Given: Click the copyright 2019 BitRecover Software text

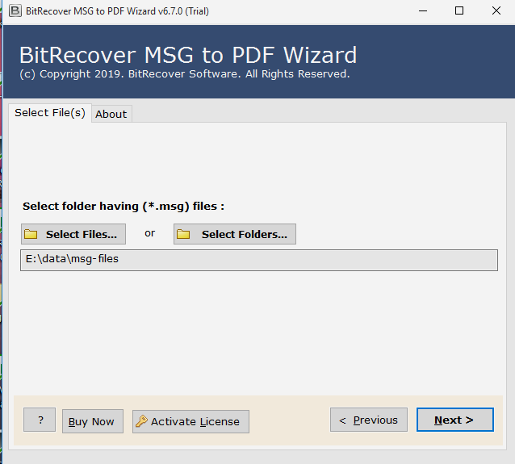Looking at the screenshot, I should [185, 74].
